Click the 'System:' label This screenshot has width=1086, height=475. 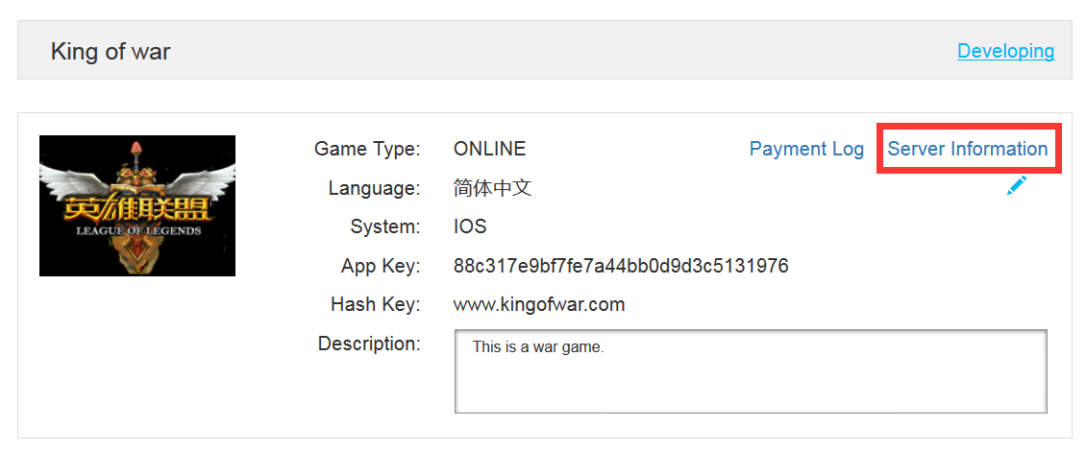coord(385,227)
